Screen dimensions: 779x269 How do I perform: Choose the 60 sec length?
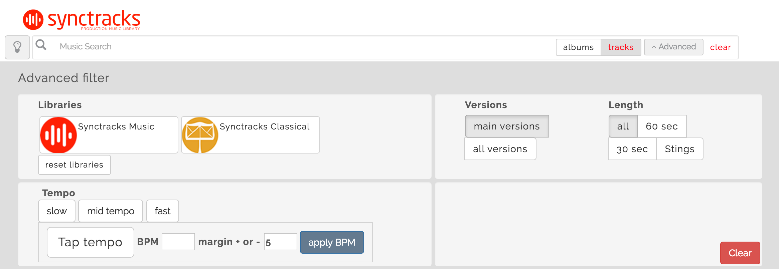(662, 126)
